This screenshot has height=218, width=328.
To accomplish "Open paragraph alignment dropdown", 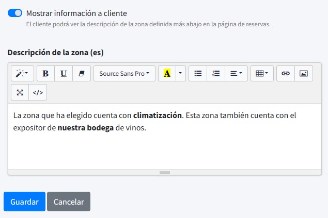I will coord(239,74).
